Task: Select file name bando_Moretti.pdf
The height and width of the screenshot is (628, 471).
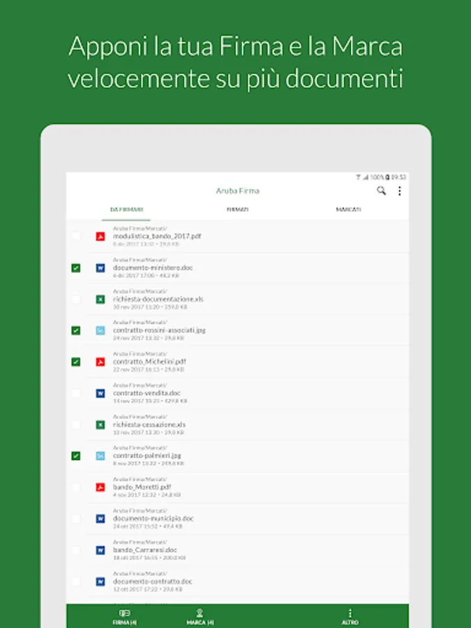Action: coord(142,488)
